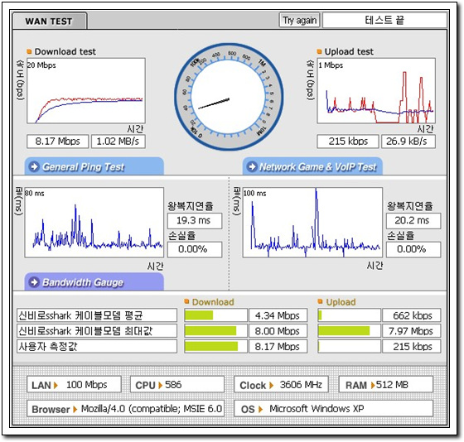Screen dimensions: 464x442
Task: Click the orange arrow next to RAM
Action: click(x=373, y=385)
